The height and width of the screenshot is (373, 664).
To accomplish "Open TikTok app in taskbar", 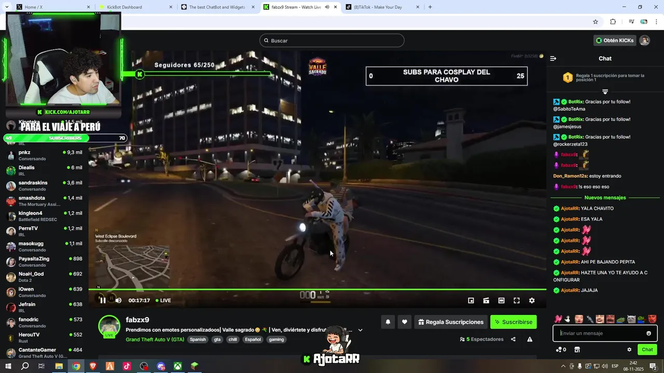I will (127, 366).
